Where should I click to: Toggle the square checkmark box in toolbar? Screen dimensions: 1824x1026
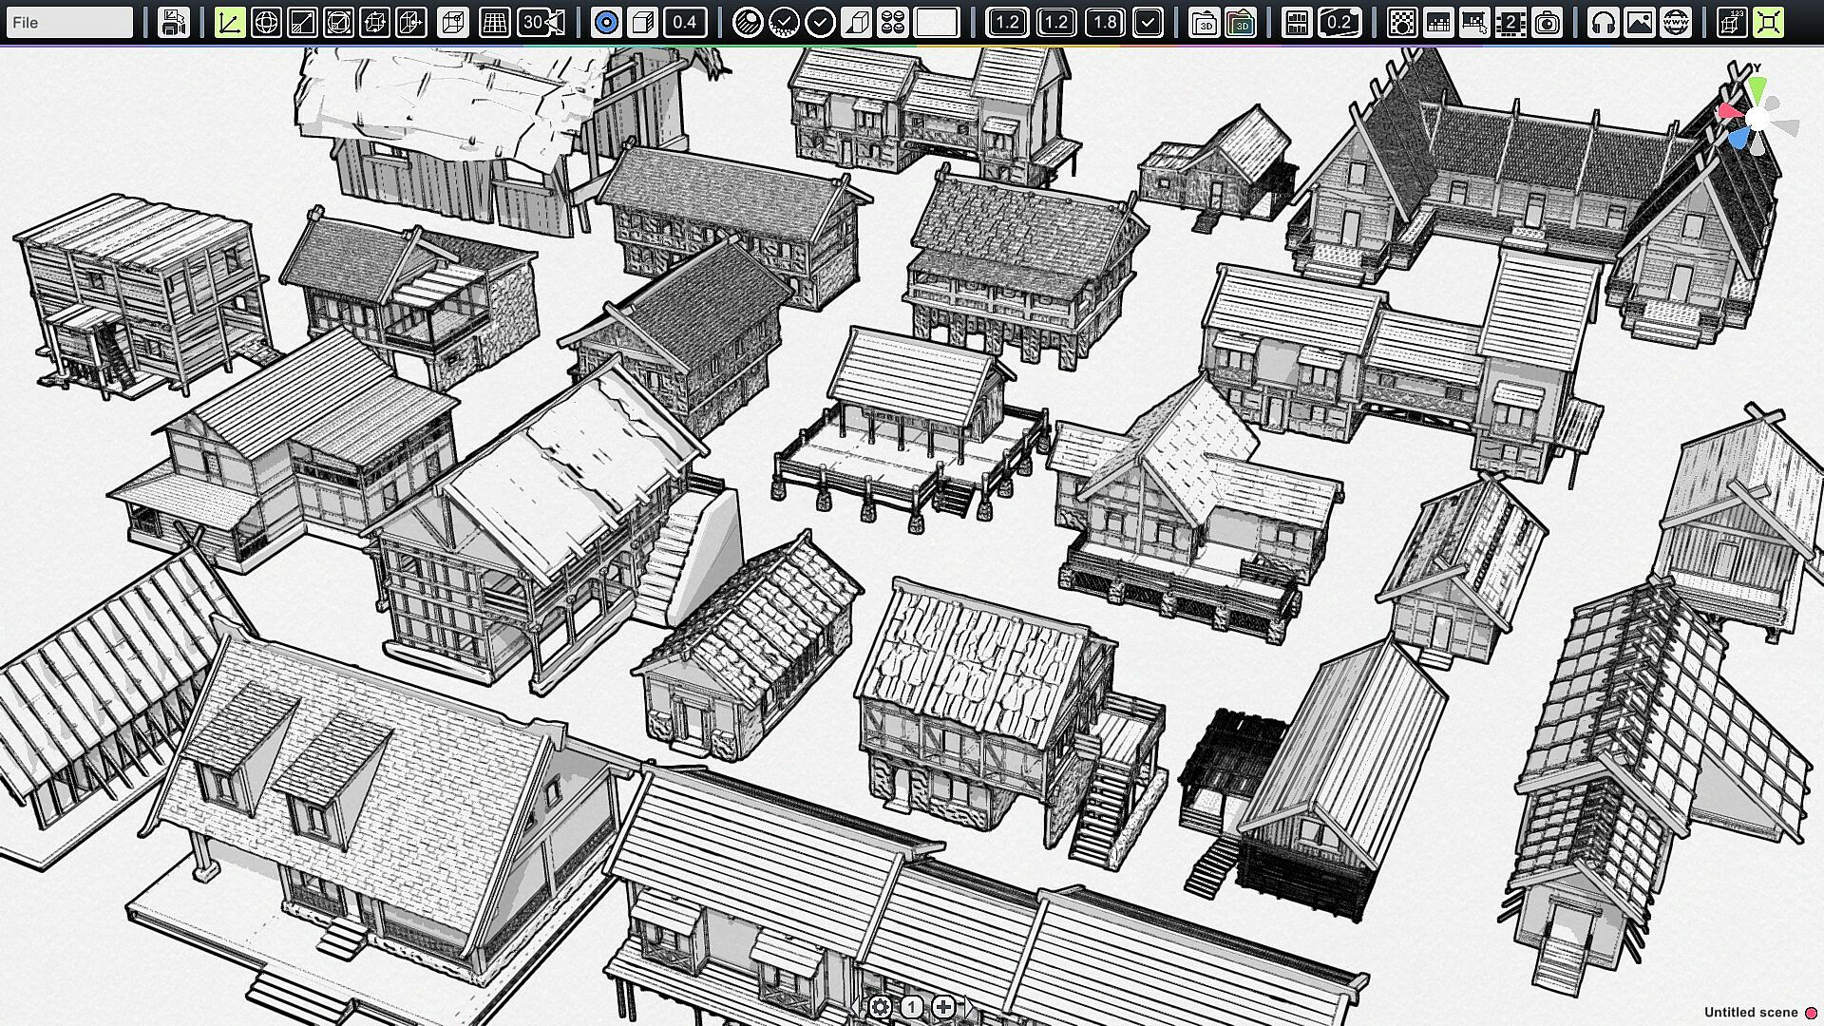tap(1148, 22)
